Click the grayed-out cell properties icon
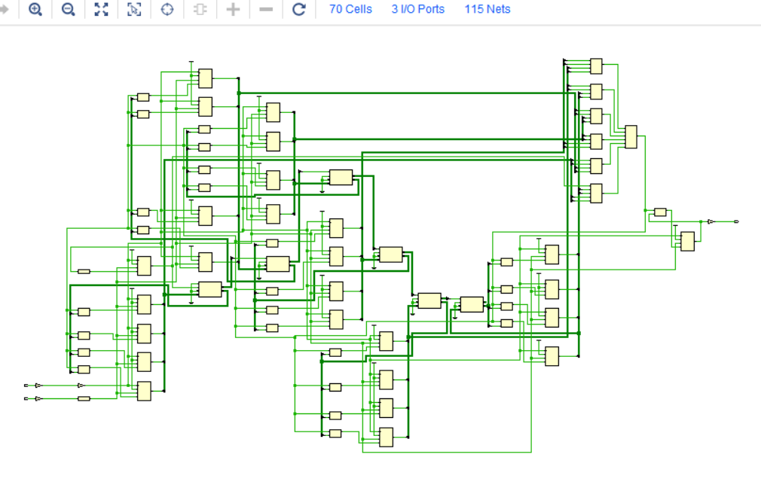Image resolution: width=761 pixels, height=503 pixels. pos(199,10)
